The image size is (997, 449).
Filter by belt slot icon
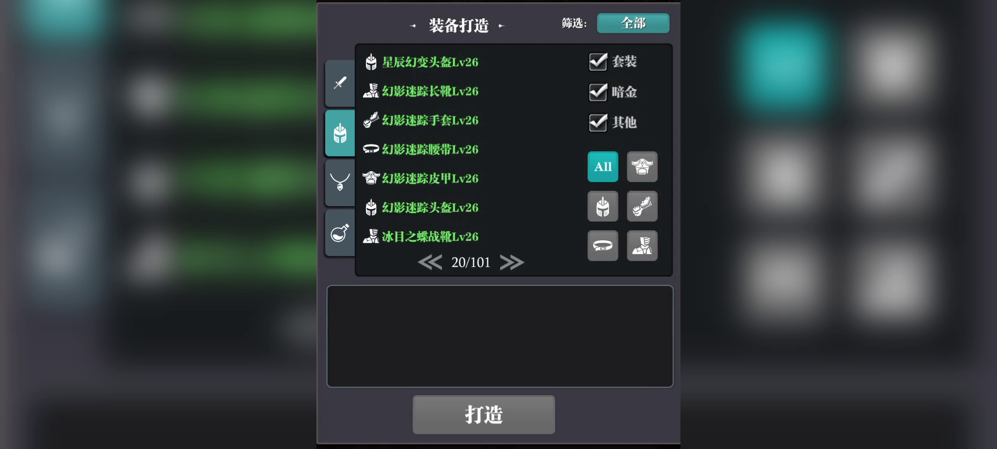[603, 246]
